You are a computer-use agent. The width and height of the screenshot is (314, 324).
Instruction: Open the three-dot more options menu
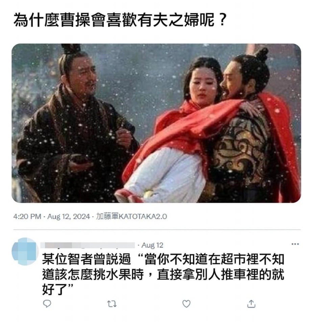295,244
